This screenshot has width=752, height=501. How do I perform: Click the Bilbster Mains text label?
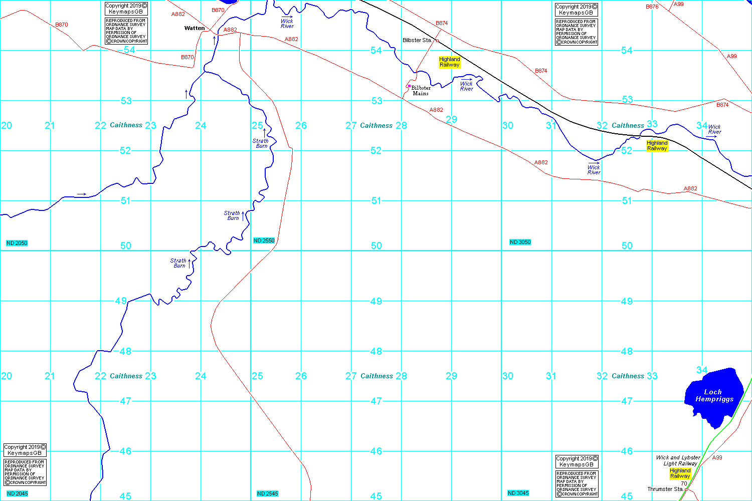coord(421,91)
